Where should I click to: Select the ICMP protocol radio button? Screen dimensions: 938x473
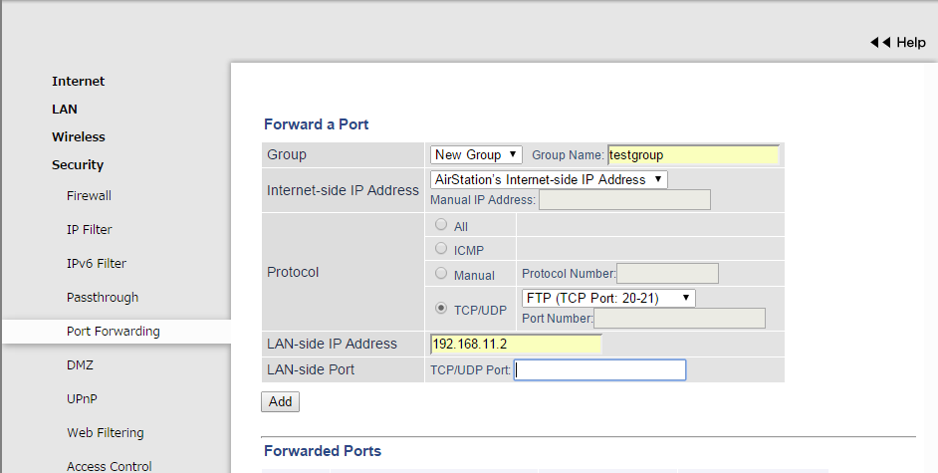coord(441,249)
